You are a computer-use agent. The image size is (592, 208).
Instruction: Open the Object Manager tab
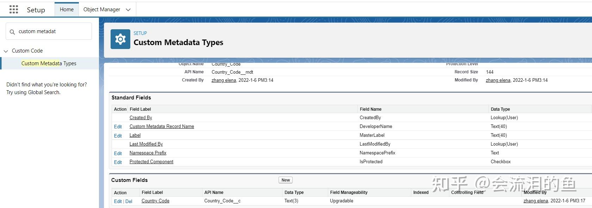(x=102, y=10)
